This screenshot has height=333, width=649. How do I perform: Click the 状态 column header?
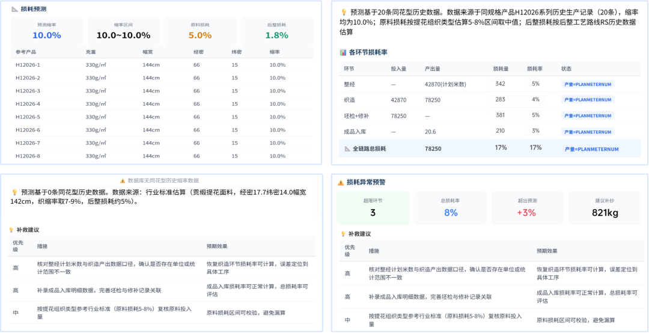click(566, 69)
